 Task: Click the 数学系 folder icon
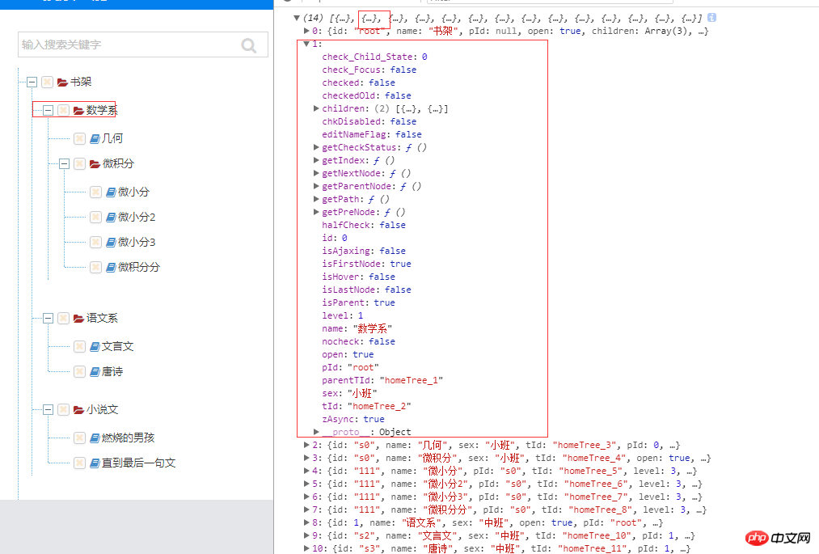pyautogui.click(x=79, y=110)
